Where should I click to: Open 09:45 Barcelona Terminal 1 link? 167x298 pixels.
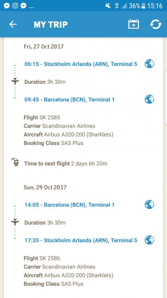[x=69, y=100]
